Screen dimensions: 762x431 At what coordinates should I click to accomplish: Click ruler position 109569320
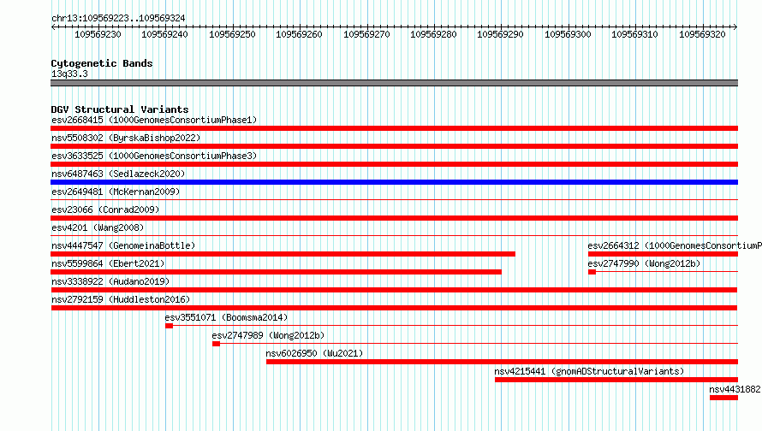702,34
